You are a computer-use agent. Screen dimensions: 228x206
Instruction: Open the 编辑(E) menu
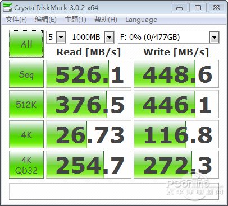45,20
